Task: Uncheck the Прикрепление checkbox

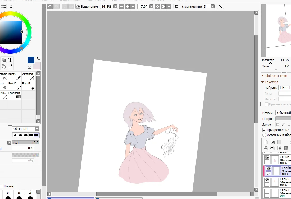Action: (x=264, y=130)
